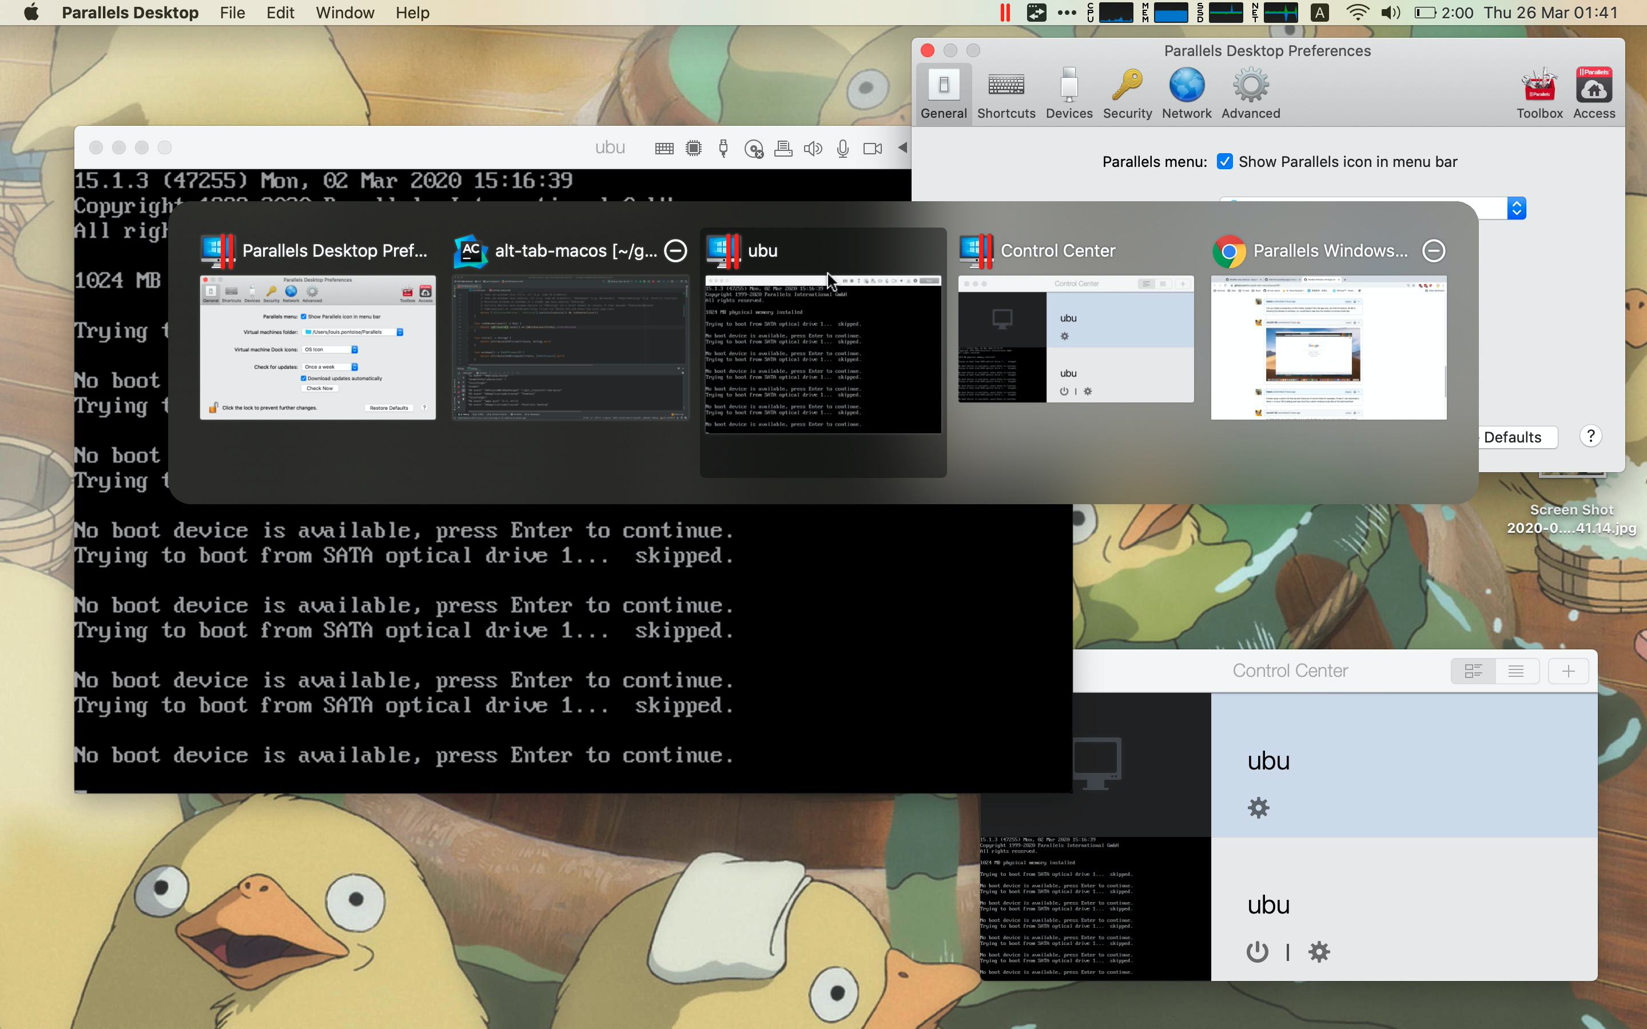Image resolution: width=1647 pixels, height=1029 pixels.
Task: Open the Parallels Desktop app menu
Action: coord(130,12)
